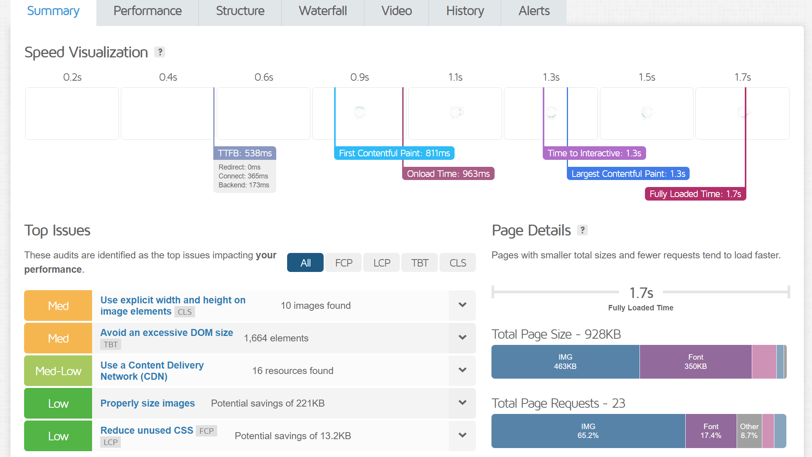Open the Page Details help icon
Image resolution: width=812 pixels, height=457 pixels.
click(582, 230)
